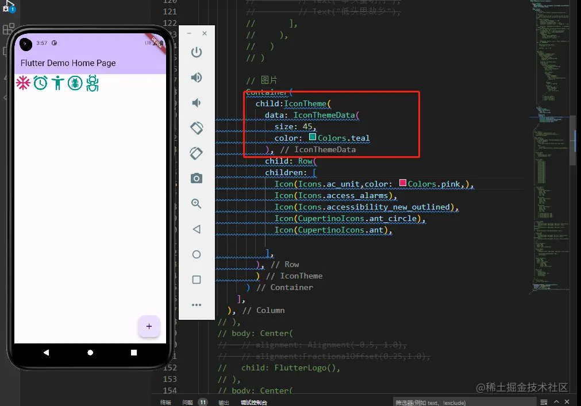This screenshot has height=406, width=581.
Task: Click IconTheme in the code
Action: pyautogui.click(x=305, y=103)
